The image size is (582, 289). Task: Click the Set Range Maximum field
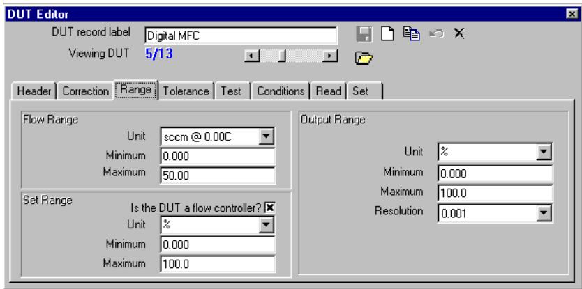coord(218,264)
